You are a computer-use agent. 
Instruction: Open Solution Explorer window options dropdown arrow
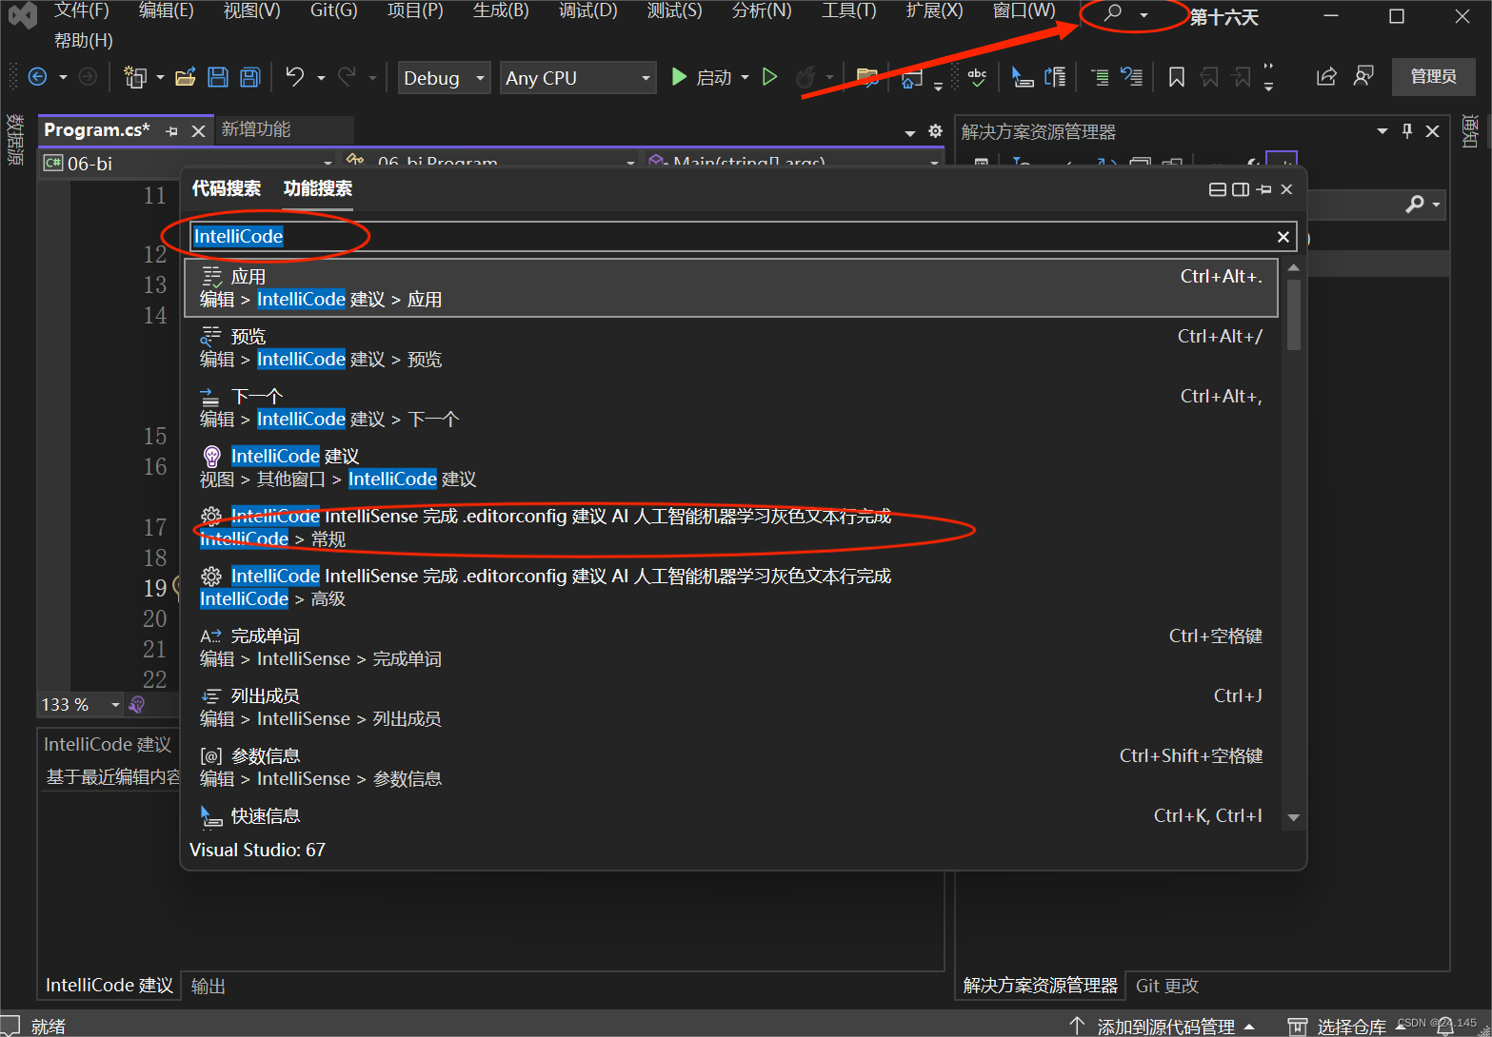[x=1383, y=131]
